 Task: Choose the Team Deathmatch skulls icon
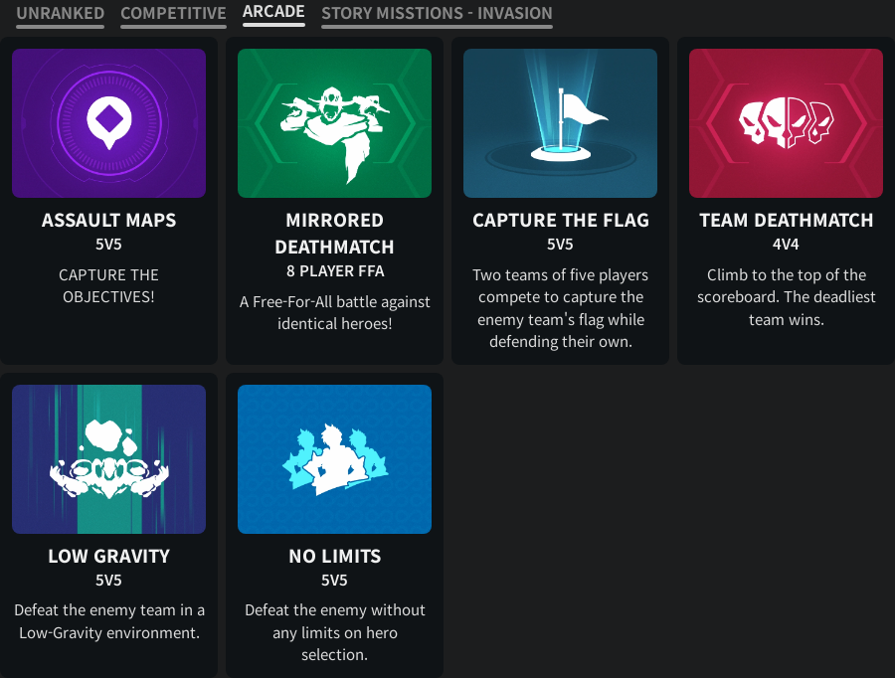pos(786,123)
